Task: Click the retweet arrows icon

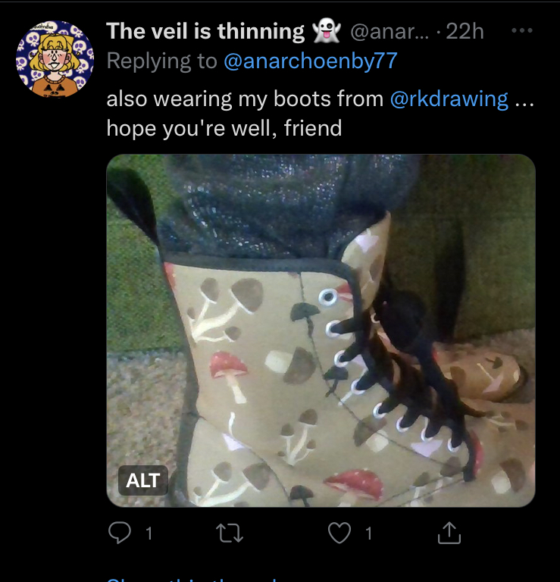Action: pyautogui.click(x=230, y=533)
